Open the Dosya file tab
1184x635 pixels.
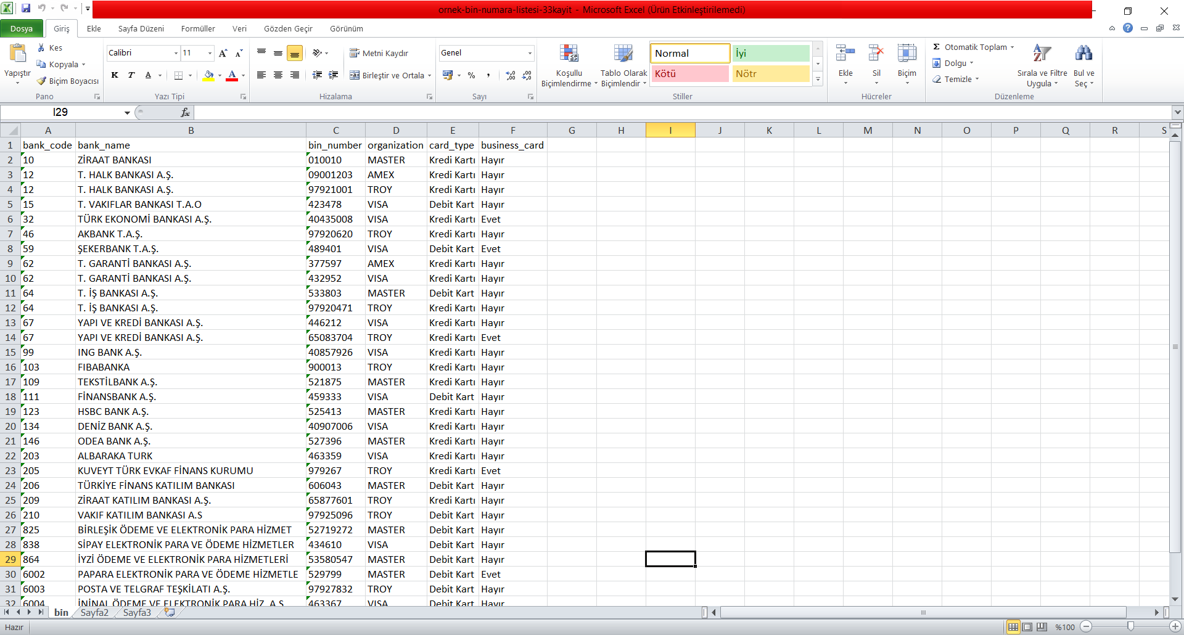(21, 28)
